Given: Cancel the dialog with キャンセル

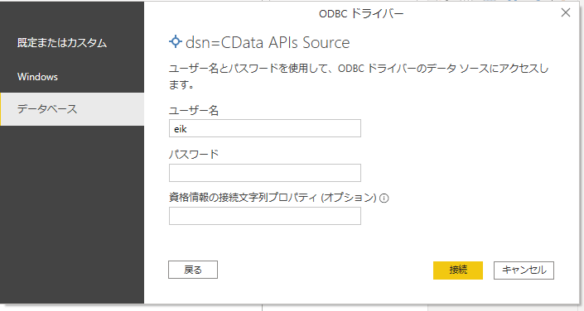Looking at the screenshot, I should point(524,270).
